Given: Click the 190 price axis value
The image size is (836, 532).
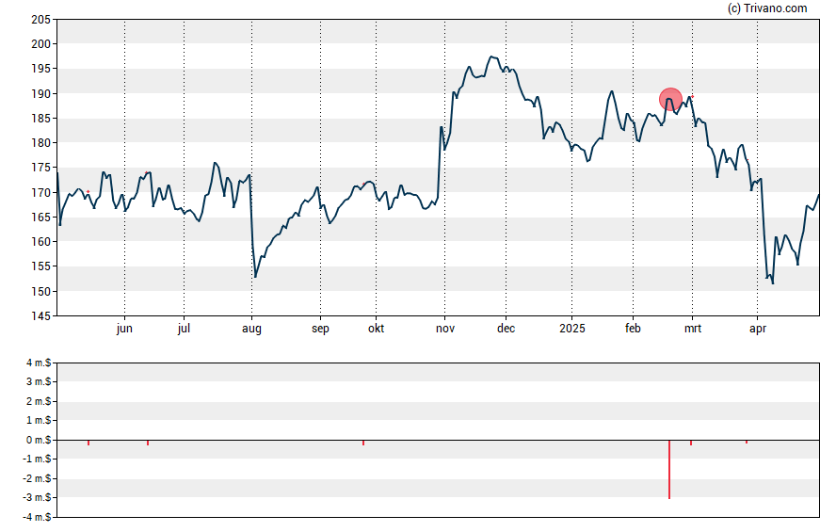Looking at the screenshot, I should [41, 94].
